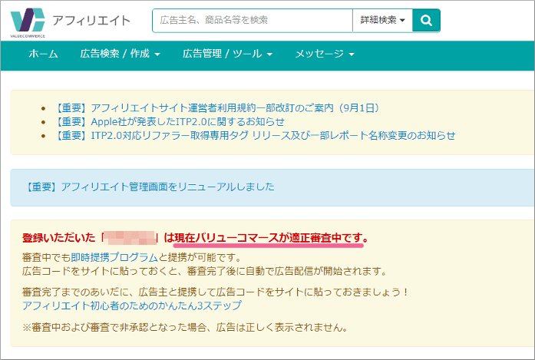535x360 pixels.
Task: Click the ValueCommerce logo icon
Action: (x=28, y=21)
